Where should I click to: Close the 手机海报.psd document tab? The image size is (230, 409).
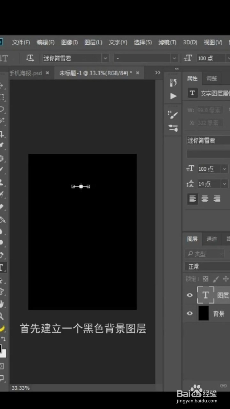pos(47,73)
